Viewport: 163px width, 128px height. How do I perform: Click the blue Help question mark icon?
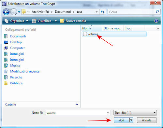[156, 21]
